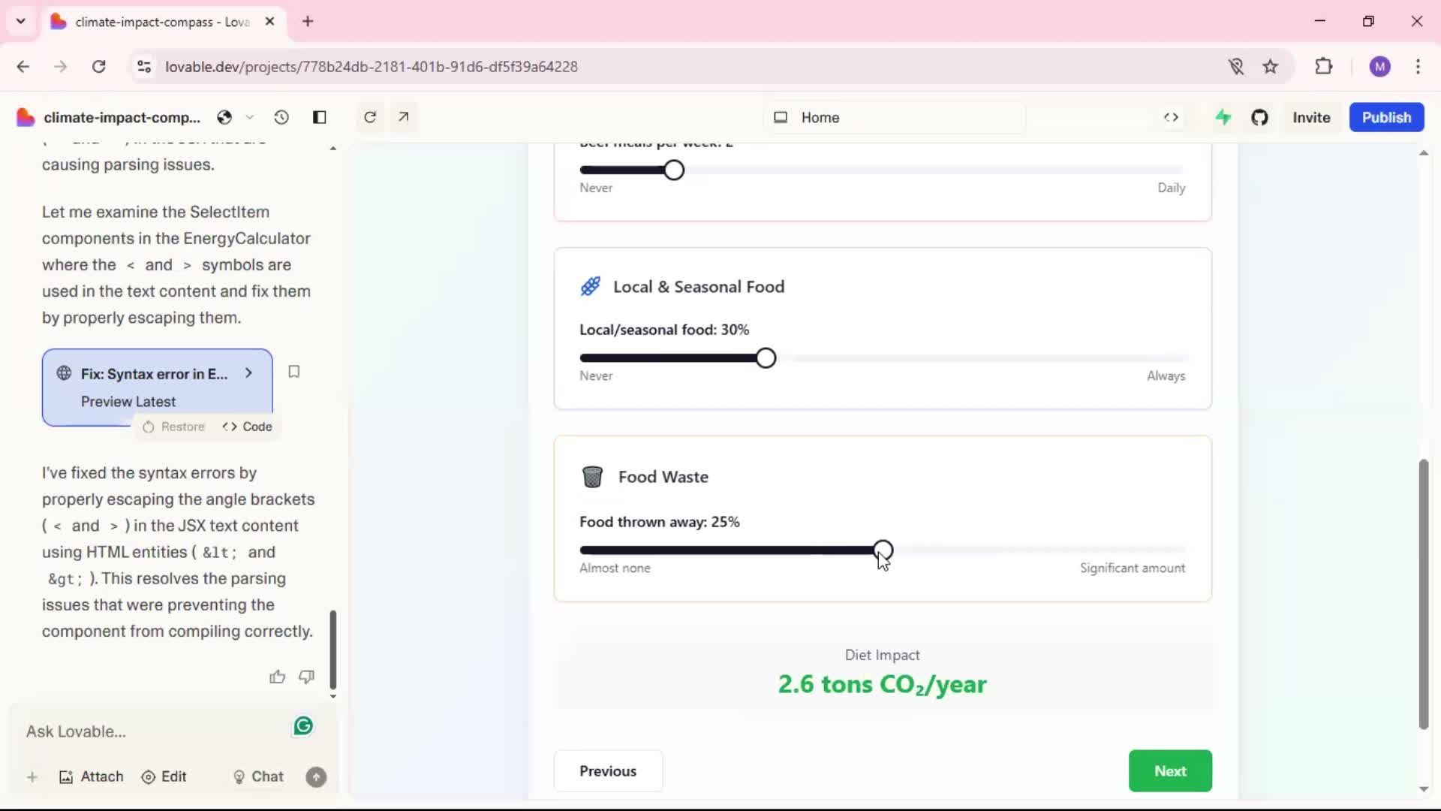The image size is (1441, 811).
Task: Click the Local/seasonal food slider handle
Action: click(x=766, y=358)
